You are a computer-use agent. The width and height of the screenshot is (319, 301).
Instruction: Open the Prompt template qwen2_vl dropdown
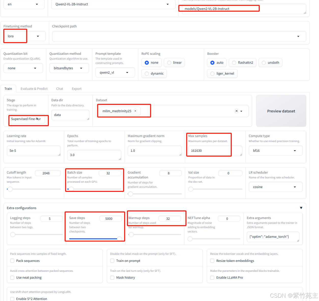(x=115, y=73)
